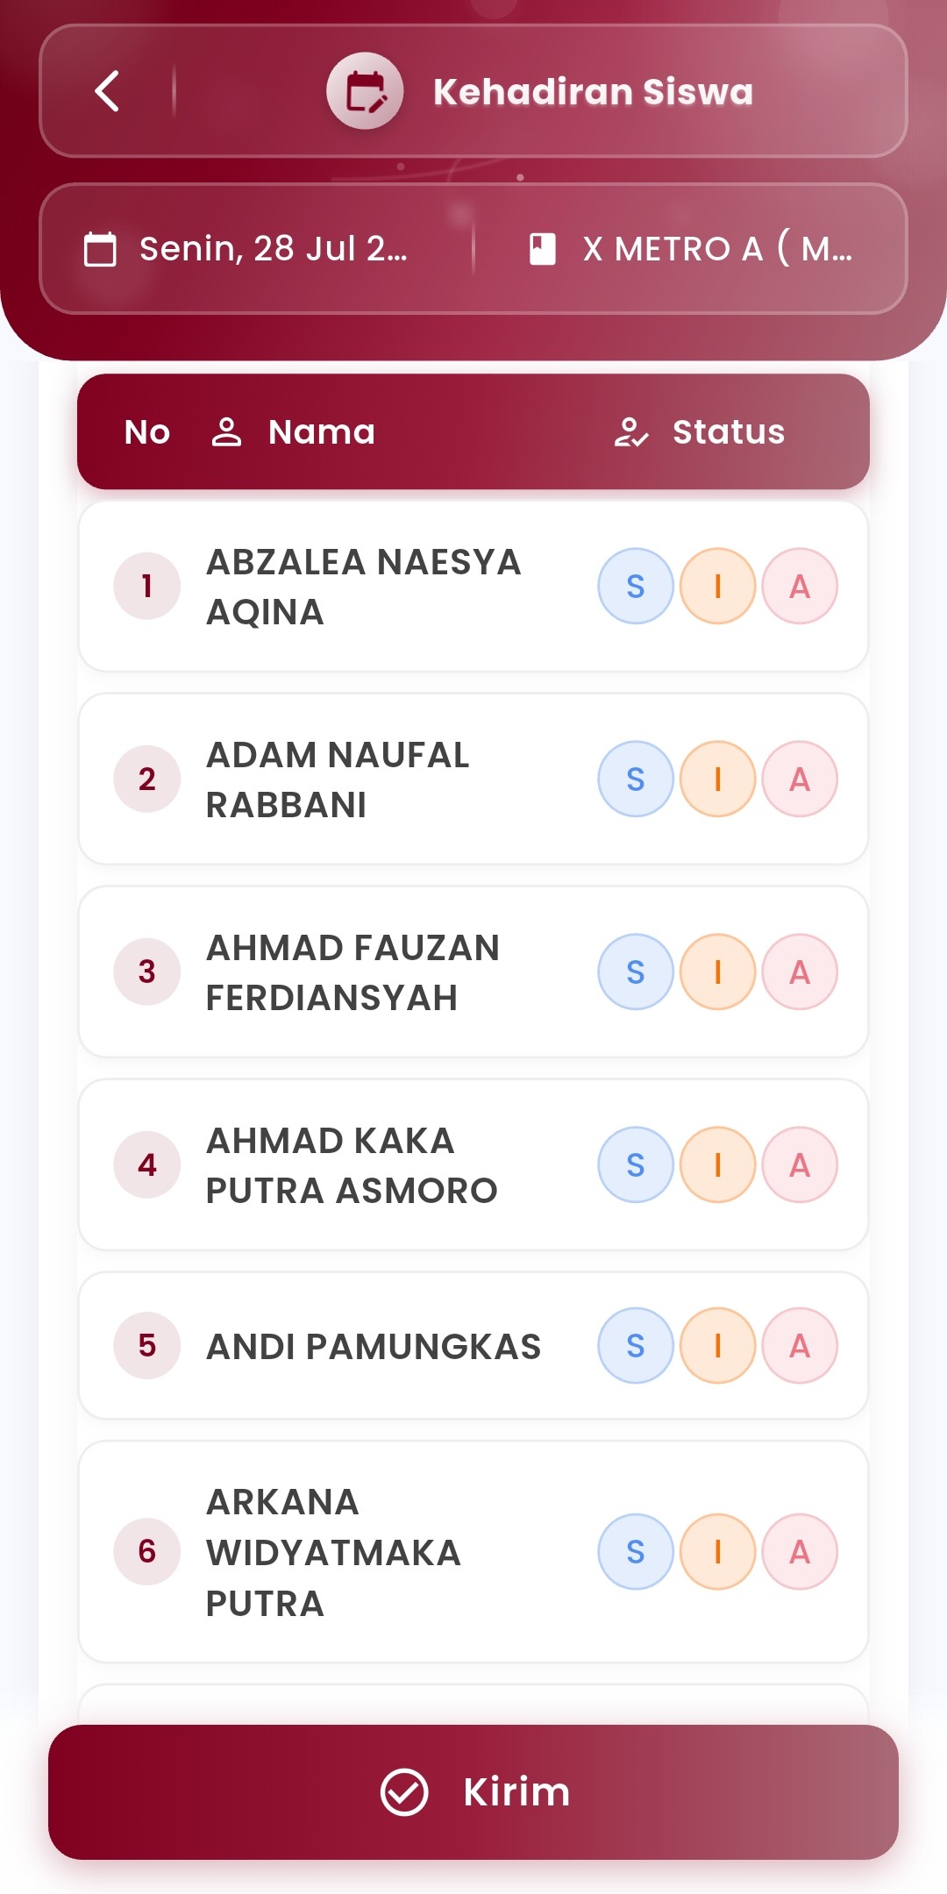Click the Kehadiran Siswa calendar-edit icon
The height and width of the screenshot is (1894, 947).
365,91
